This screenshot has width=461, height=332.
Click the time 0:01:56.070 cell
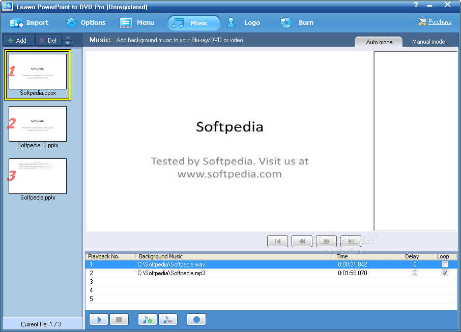[353, 273]
